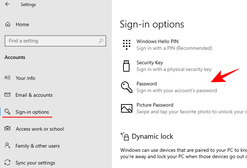
Task: Click the Sync your settings icon
Action: coord(8,163)
